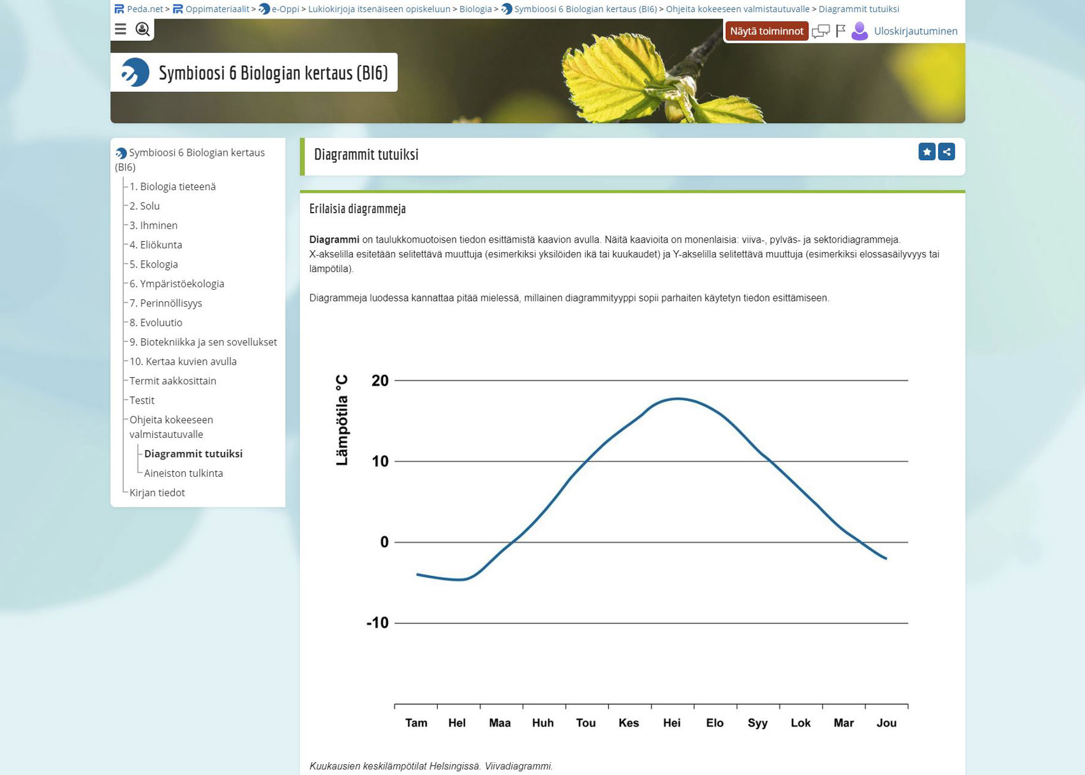Click the star favorite icon
This screenshot has width=1085, height=775.
(927, 152)
